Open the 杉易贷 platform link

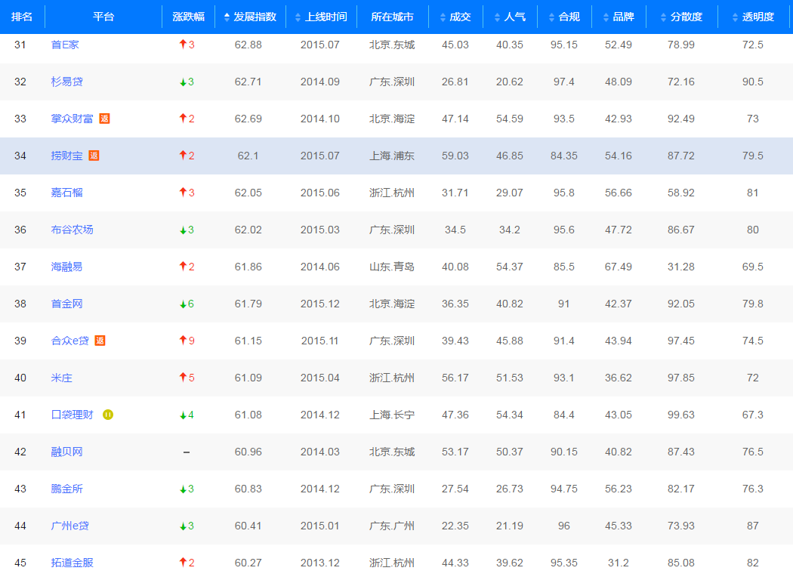point(66,82)
